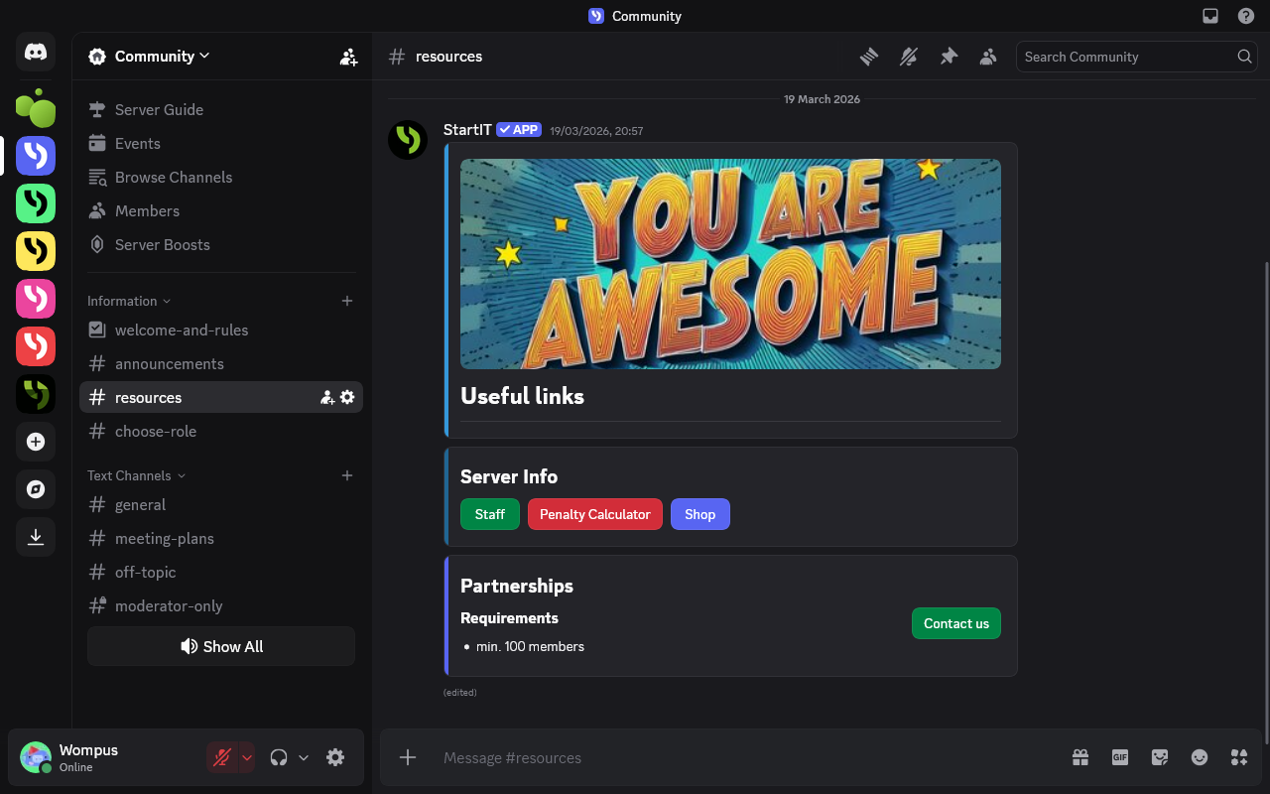Click the Home button in the server list
Image resolution: width=1270 pixels, height=794 pixels.
coord(36,53)
